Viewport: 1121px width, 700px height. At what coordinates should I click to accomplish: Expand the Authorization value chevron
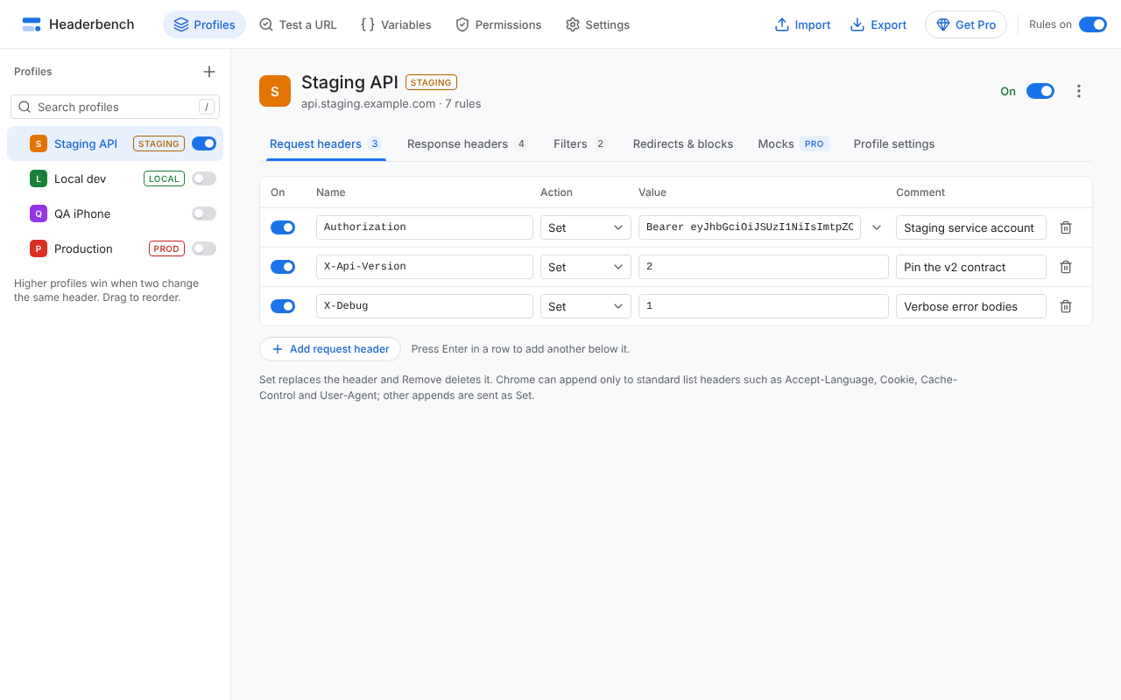click(x=877, y=227)
